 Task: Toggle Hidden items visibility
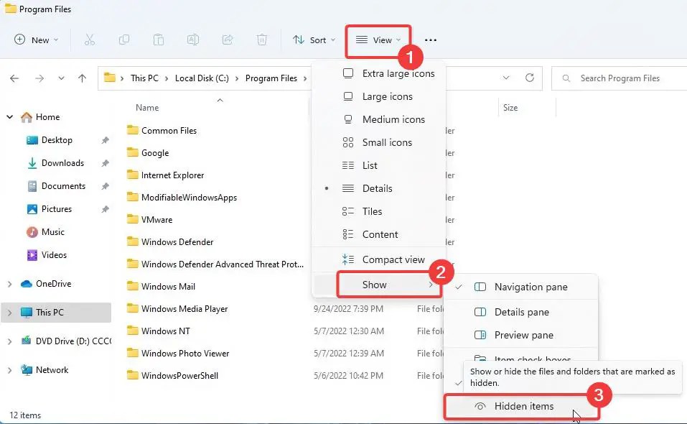tap(523, 406)
